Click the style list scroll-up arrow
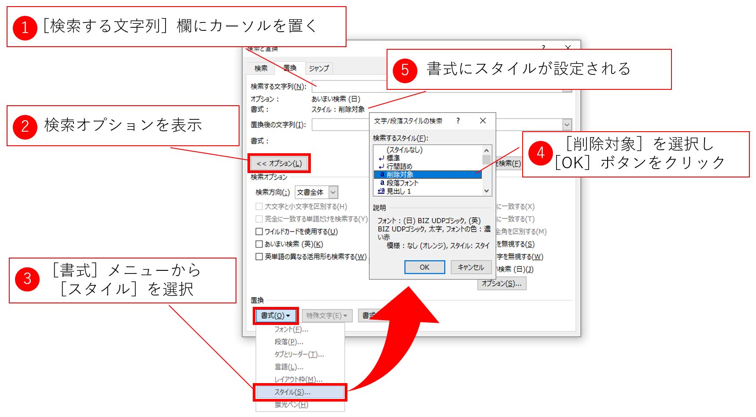The height and width of the screenshot is (417, 756). point(486,150)
